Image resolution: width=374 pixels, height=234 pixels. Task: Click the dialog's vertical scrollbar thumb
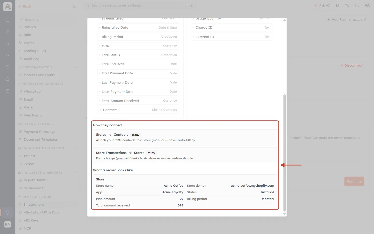tap(284, 153)
